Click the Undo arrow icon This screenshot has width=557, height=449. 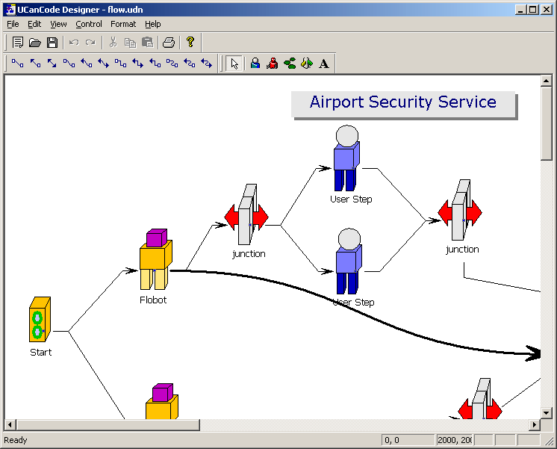click(74, 43)
